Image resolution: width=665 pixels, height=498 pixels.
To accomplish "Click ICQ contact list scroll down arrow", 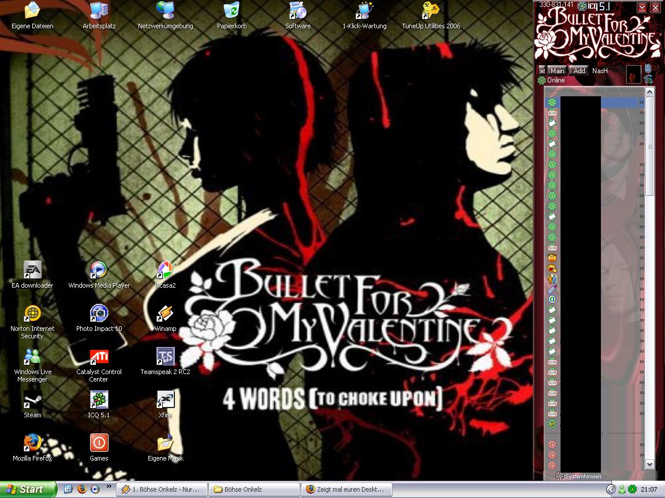I will pos(650,464).
